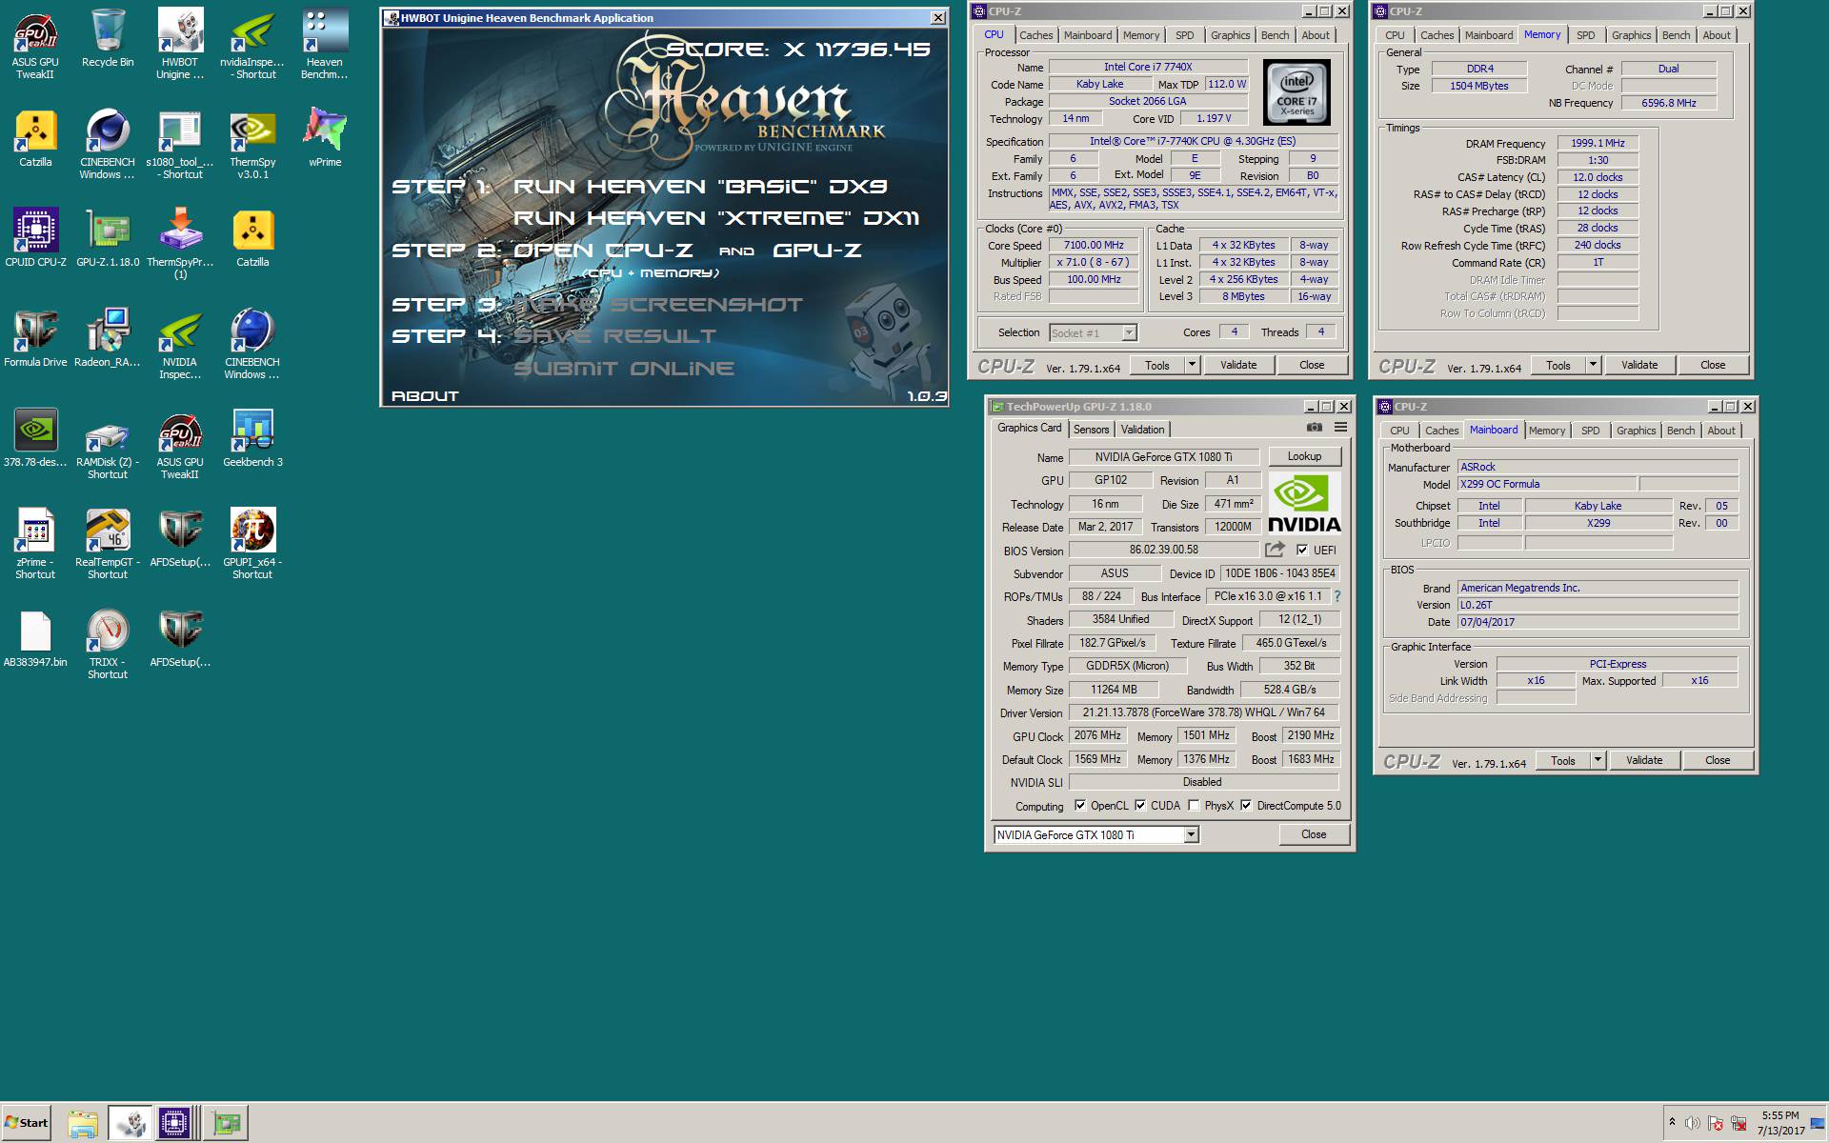
Task: Open Formula Drive desktop icon
Action: point(35,338)
